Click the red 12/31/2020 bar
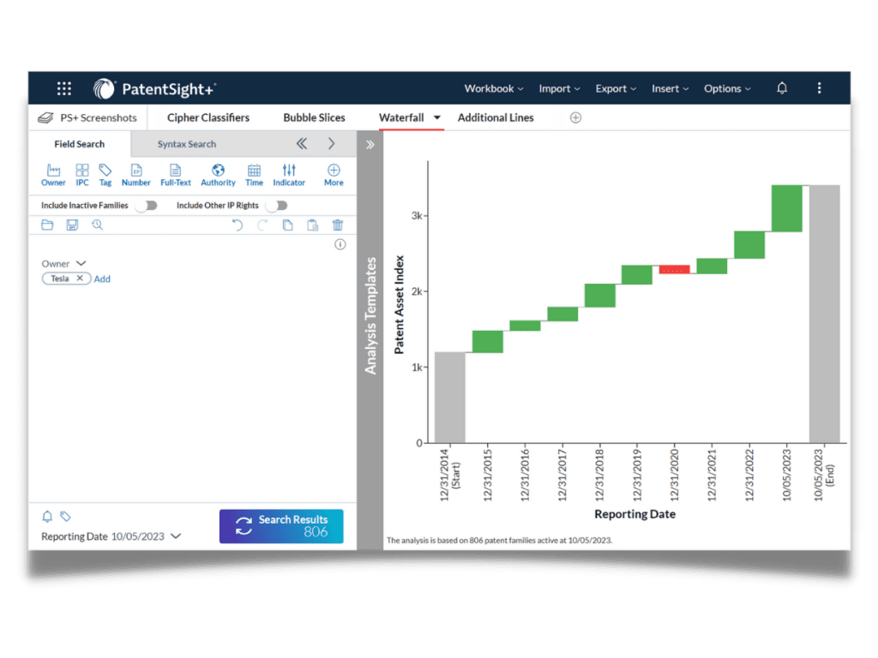878x658 pixels. pos(674,269)
